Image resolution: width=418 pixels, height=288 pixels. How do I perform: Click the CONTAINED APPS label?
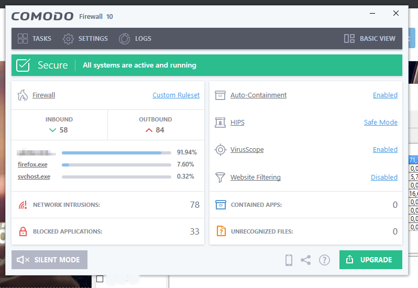256,205
